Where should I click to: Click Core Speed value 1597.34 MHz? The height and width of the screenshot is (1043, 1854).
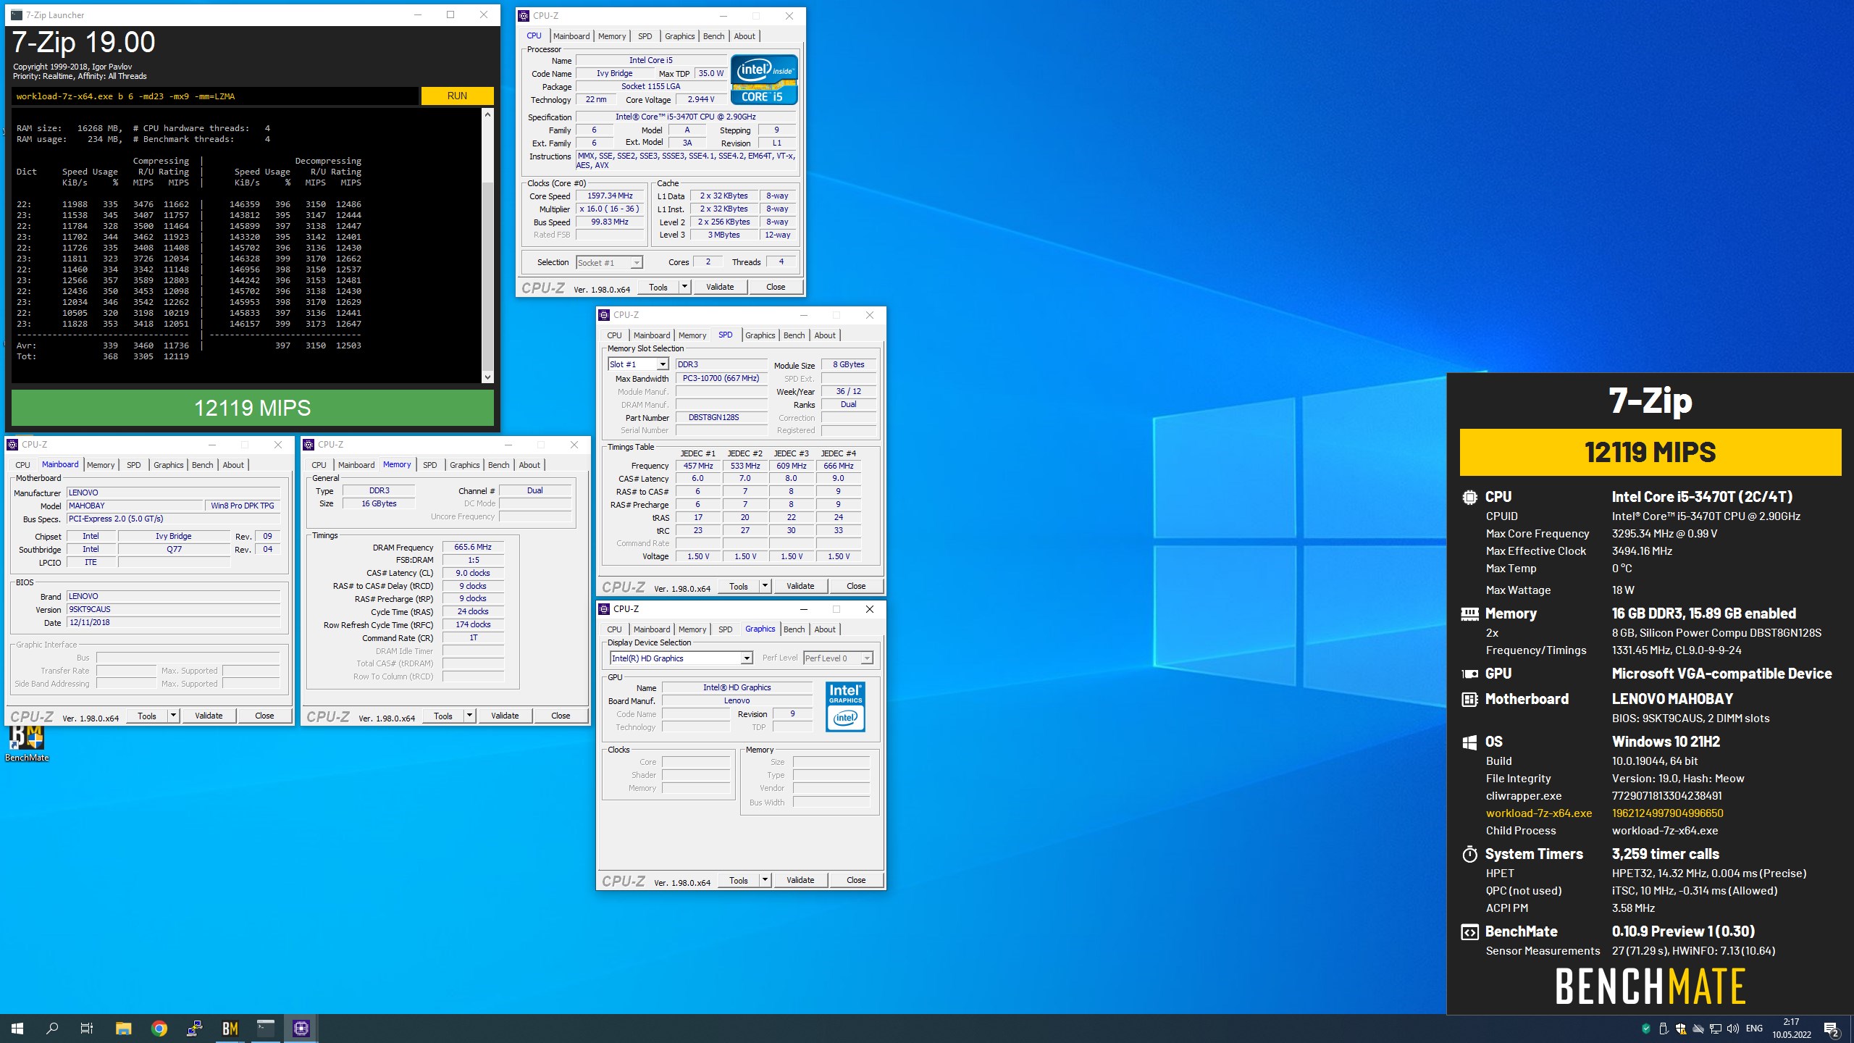(610, 196)
